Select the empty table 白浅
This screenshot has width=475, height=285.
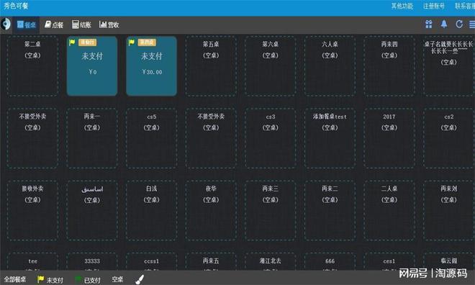click(151, 210)
